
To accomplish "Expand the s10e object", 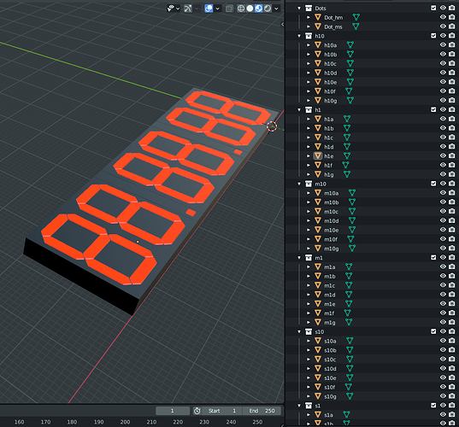I will pyautogui.click(x=309, y=377).
